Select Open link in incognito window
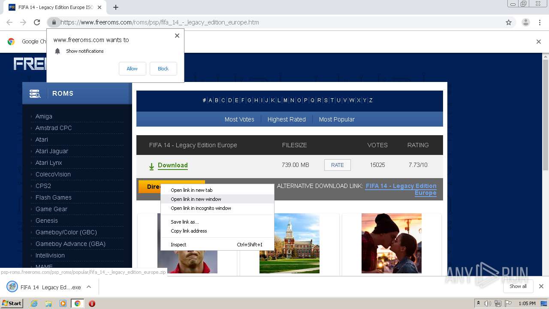The height and width of the screenshot is (309, 549). [x=217, y=208]
